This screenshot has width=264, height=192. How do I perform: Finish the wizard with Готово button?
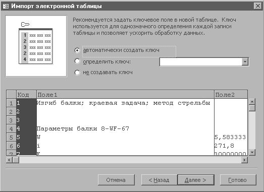[x=238, y=180]
